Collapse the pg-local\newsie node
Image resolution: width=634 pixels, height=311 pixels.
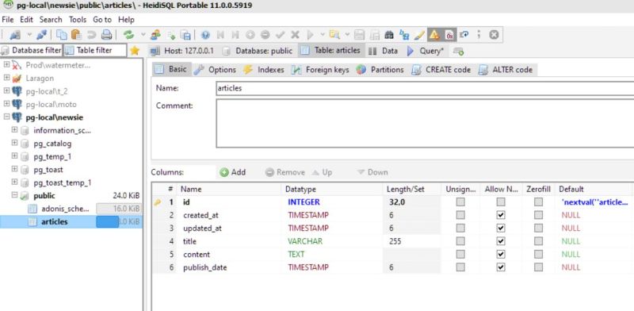(x=6, y=117)
